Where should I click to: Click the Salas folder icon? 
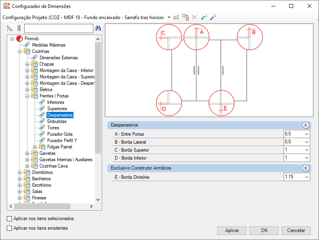point(27,191)
